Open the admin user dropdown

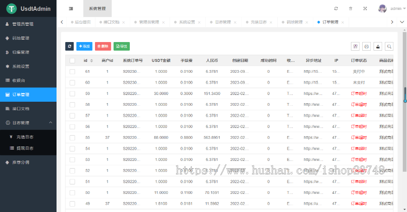(398, 9)
